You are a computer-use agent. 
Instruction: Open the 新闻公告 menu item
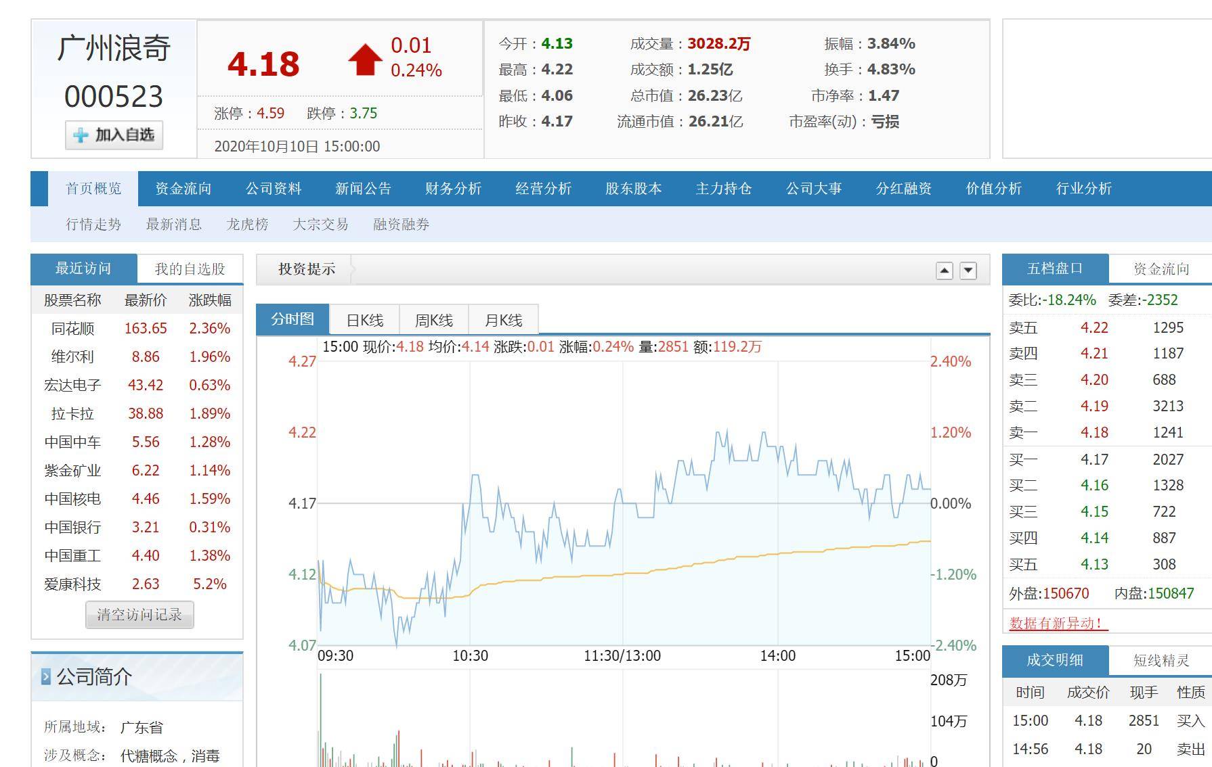(364, 189)
